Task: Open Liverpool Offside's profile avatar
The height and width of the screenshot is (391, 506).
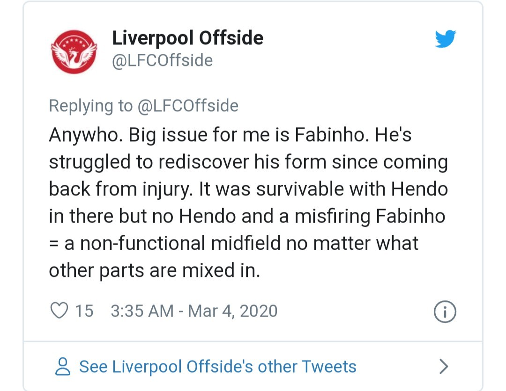Action: click(74, 51)
